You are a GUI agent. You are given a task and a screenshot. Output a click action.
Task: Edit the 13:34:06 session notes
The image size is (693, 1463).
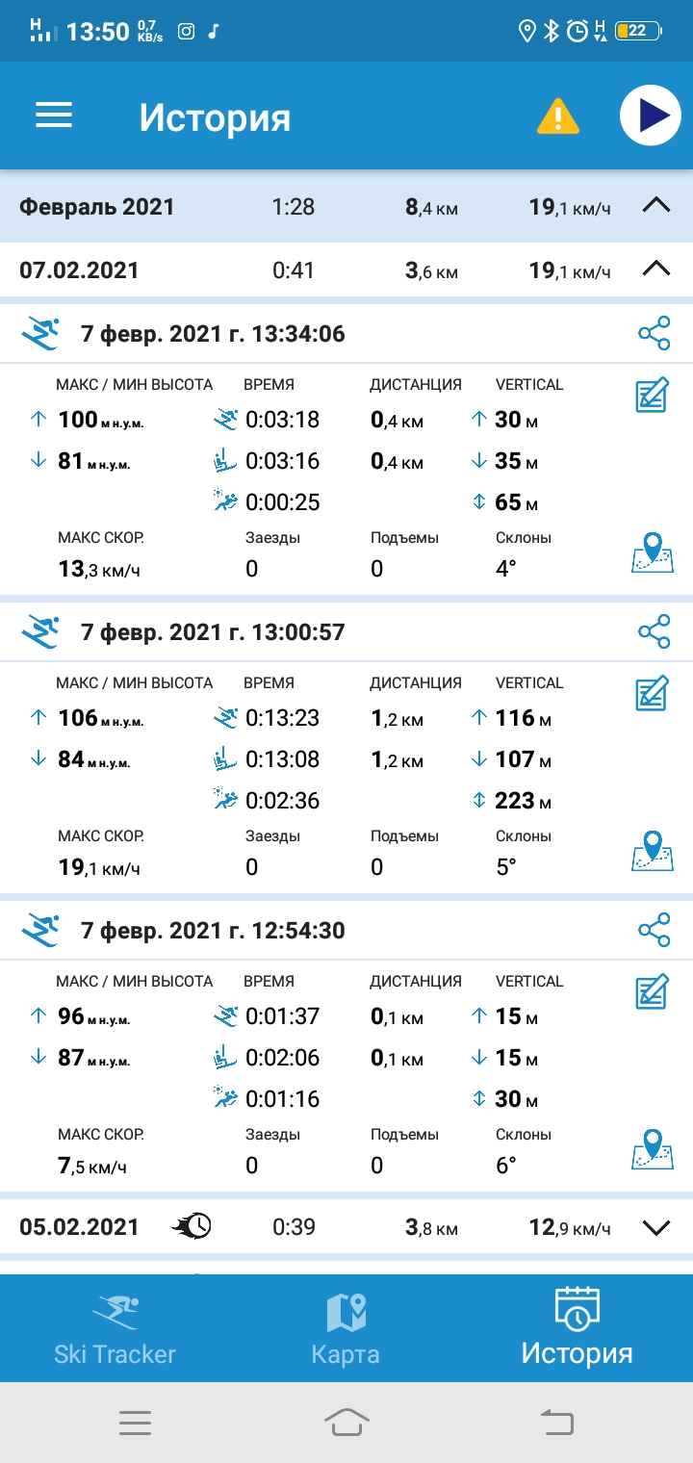(x=653, y=397)
